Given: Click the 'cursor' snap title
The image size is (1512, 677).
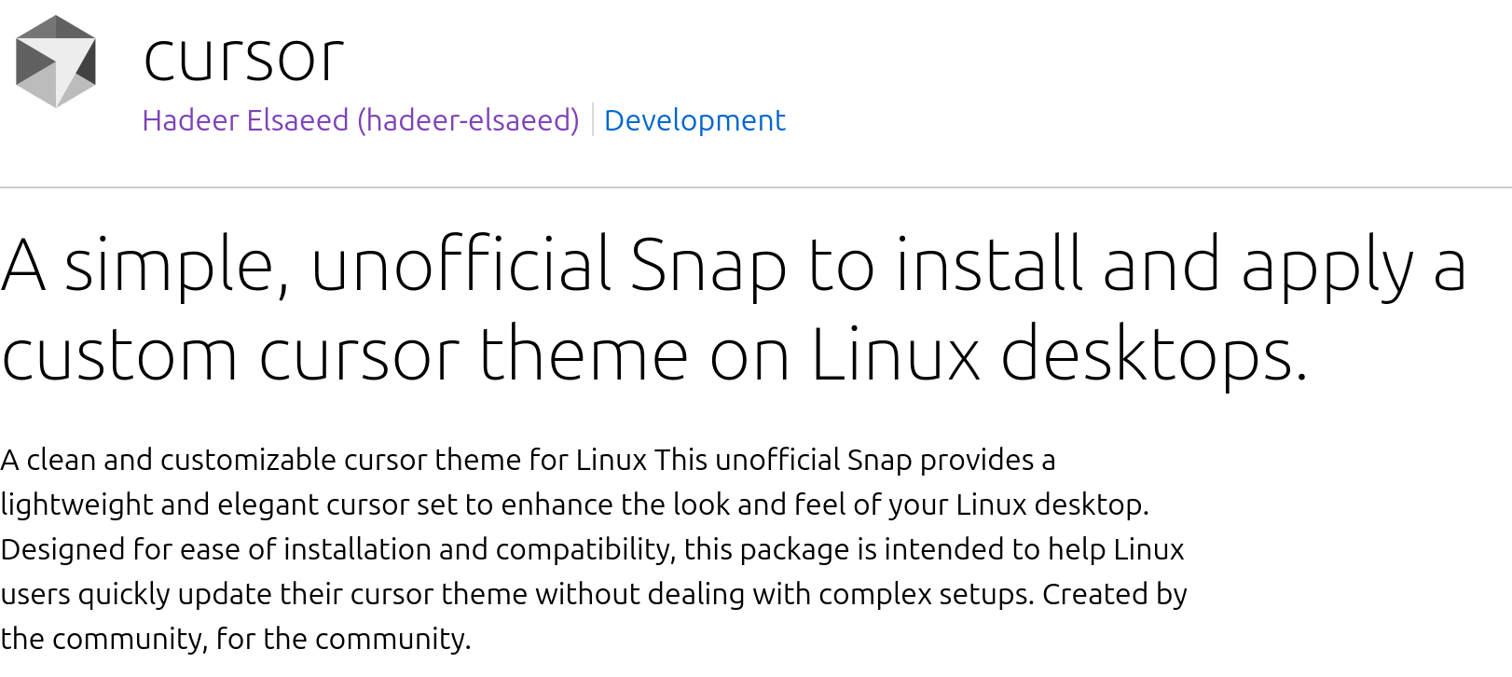Looking at the screenshot, I should click(x=244, y=59).
